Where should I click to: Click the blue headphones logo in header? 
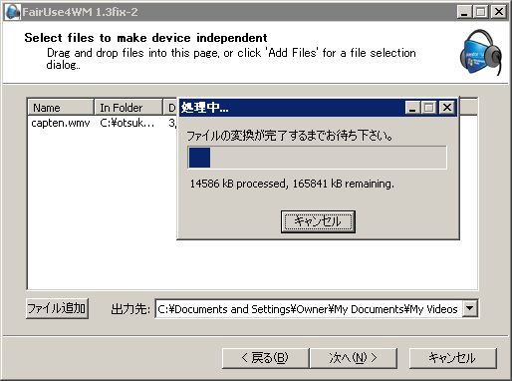pyautogui.click(x=481, y=52)
